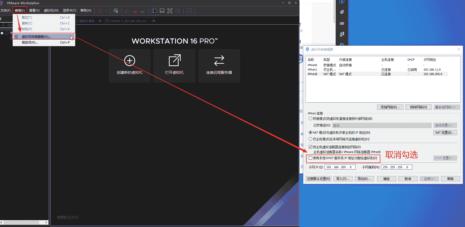Click the take snapshot toolbar icon

click(x=126, y=11)
